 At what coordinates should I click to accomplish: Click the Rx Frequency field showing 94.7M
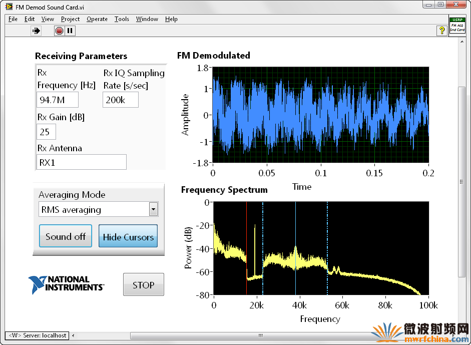tap(58, 100)
